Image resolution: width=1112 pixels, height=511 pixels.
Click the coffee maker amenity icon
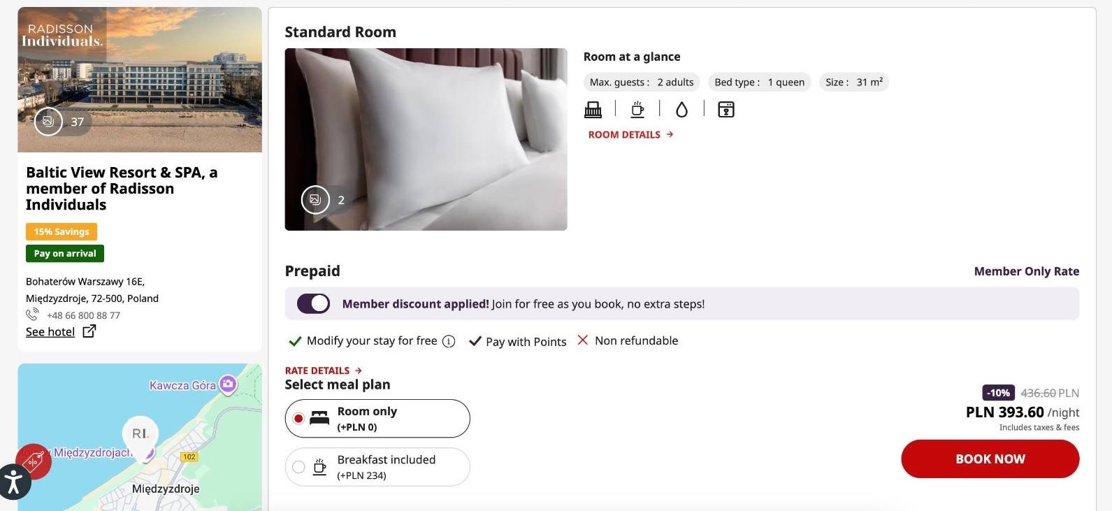pyautogui.click(x=637, y=110)
